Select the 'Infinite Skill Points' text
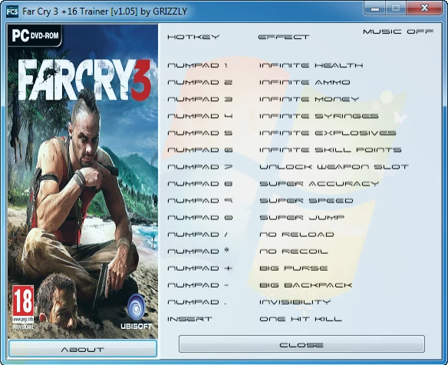Screen dimensions: 448x365 pos(331,150)
